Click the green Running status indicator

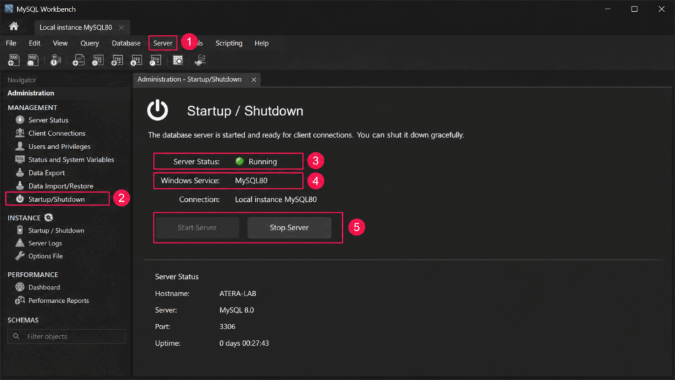click(240, 161)
